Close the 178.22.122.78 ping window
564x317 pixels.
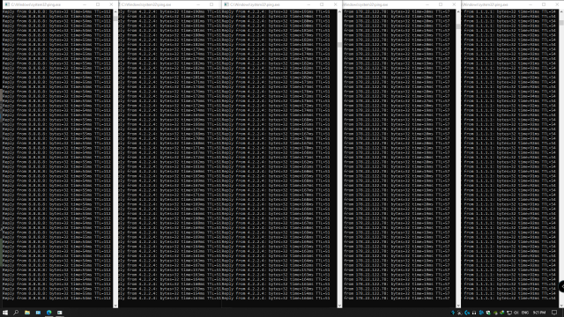pos(454,4)
